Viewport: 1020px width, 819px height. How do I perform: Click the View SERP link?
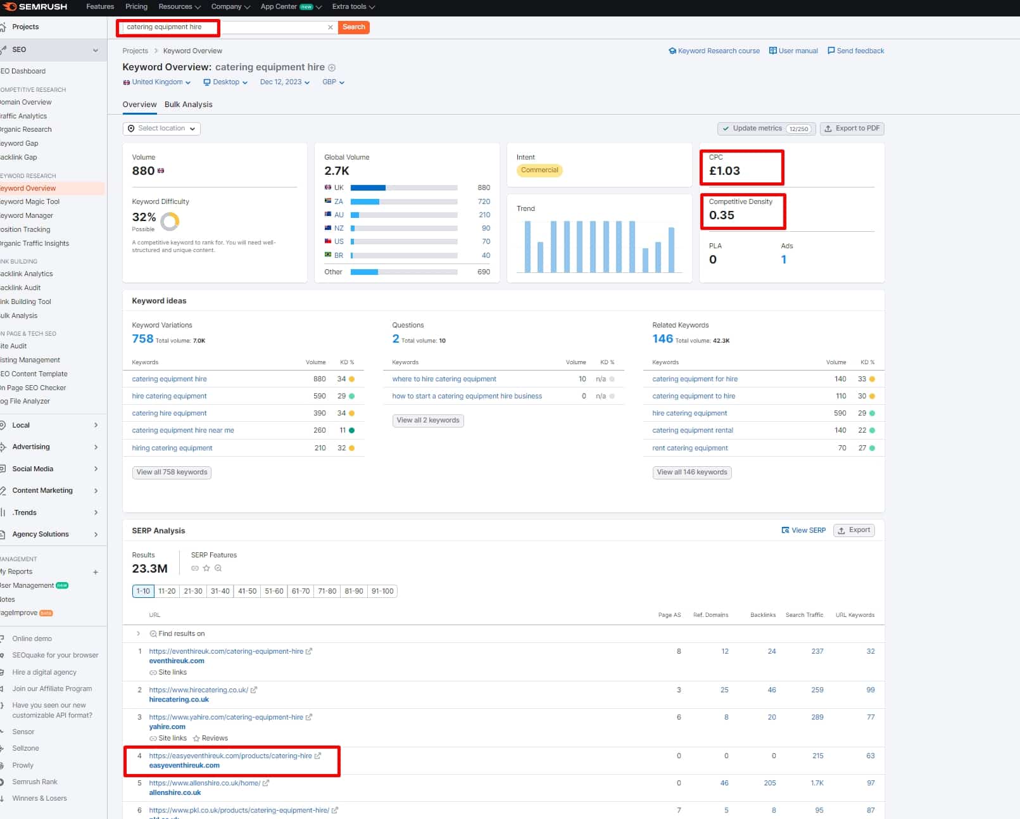point(803,531)
